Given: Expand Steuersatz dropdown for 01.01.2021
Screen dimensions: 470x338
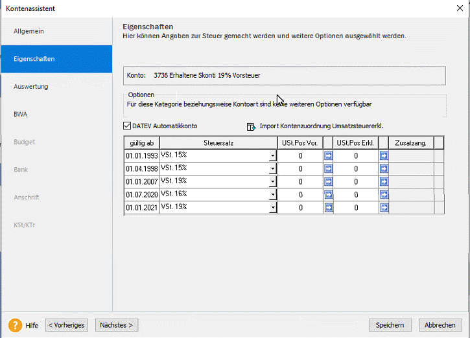Looking at the screenshot, I should click(x=273, y=208).
